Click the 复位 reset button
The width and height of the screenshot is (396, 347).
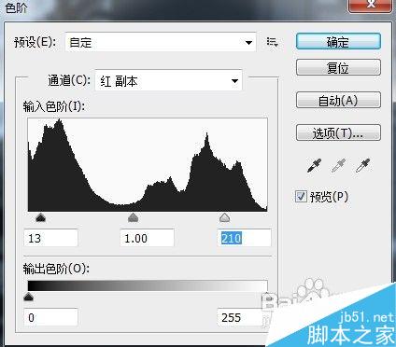coord(338,67)
